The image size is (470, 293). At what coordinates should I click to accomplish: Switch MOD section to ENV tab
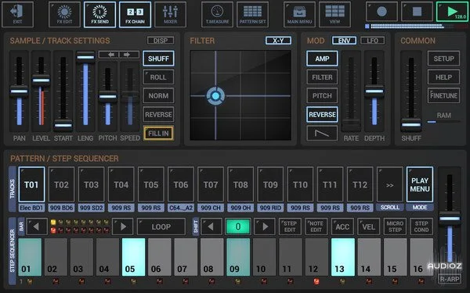(344, 41)
